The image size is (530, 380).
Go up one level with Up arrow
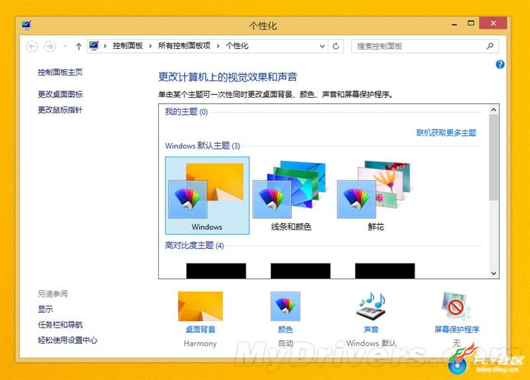click(x=79, y=46)
